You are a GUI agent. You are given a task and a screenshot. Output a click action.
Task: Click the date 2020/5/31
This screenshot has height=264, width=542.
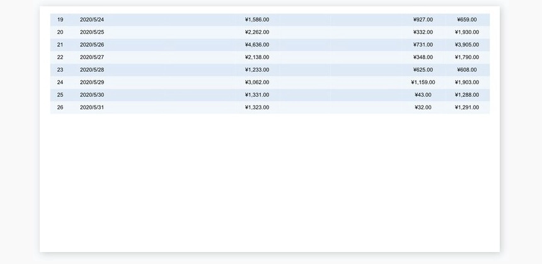[x=92, y=107]
